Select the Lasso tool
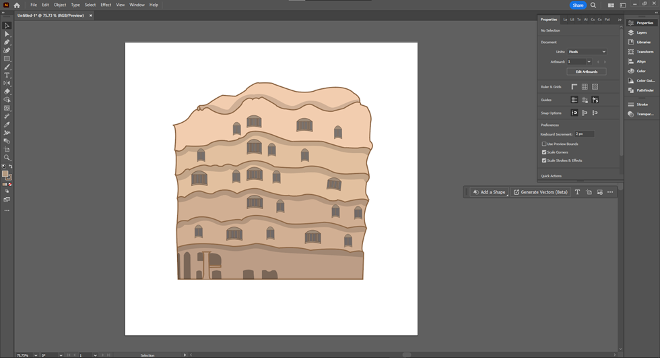Viewport: 660px width, 358px height. (x=7, y=100)
